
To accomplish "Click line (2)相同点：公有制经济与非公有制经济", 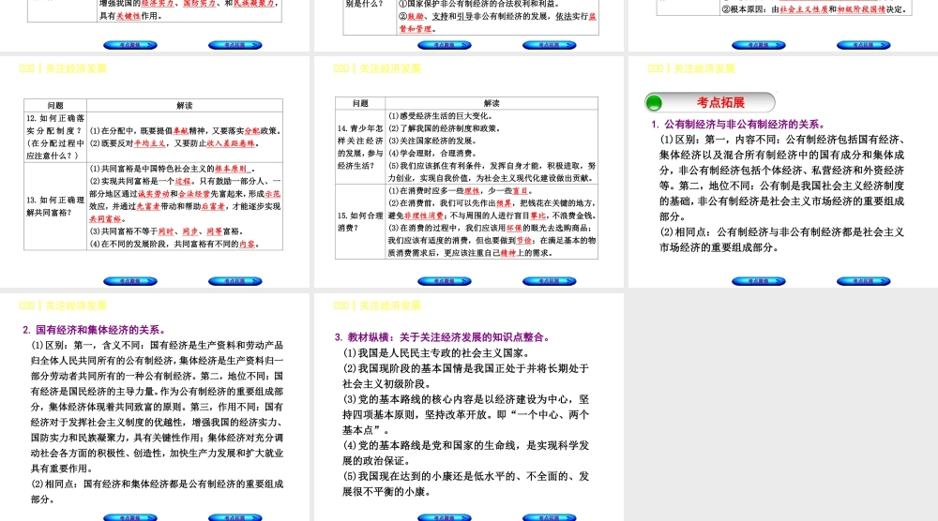I will point(782,240).
